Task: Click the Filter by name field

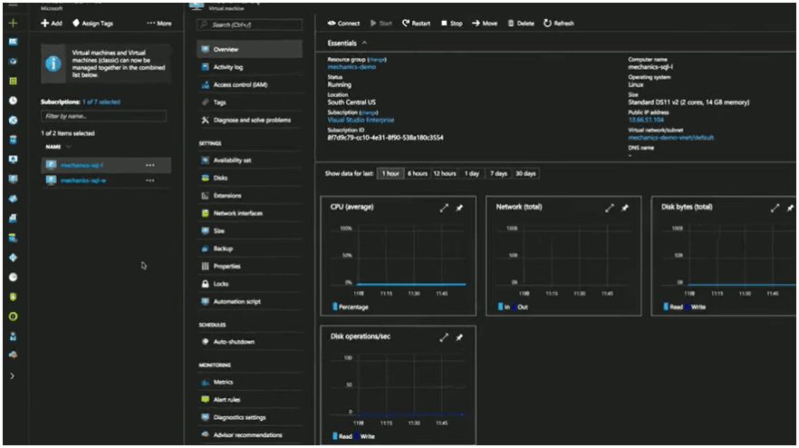Action: pyautogui.click(x=103, y=116)
